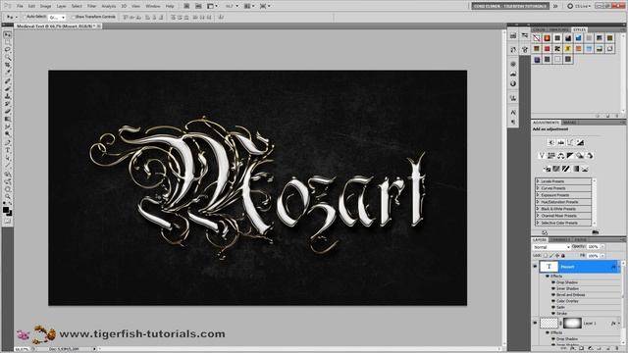This screenshot has height=353, width=628.
Task: Click the foreground color swatch
Action: pyautogui.click(x=6, y=209)
